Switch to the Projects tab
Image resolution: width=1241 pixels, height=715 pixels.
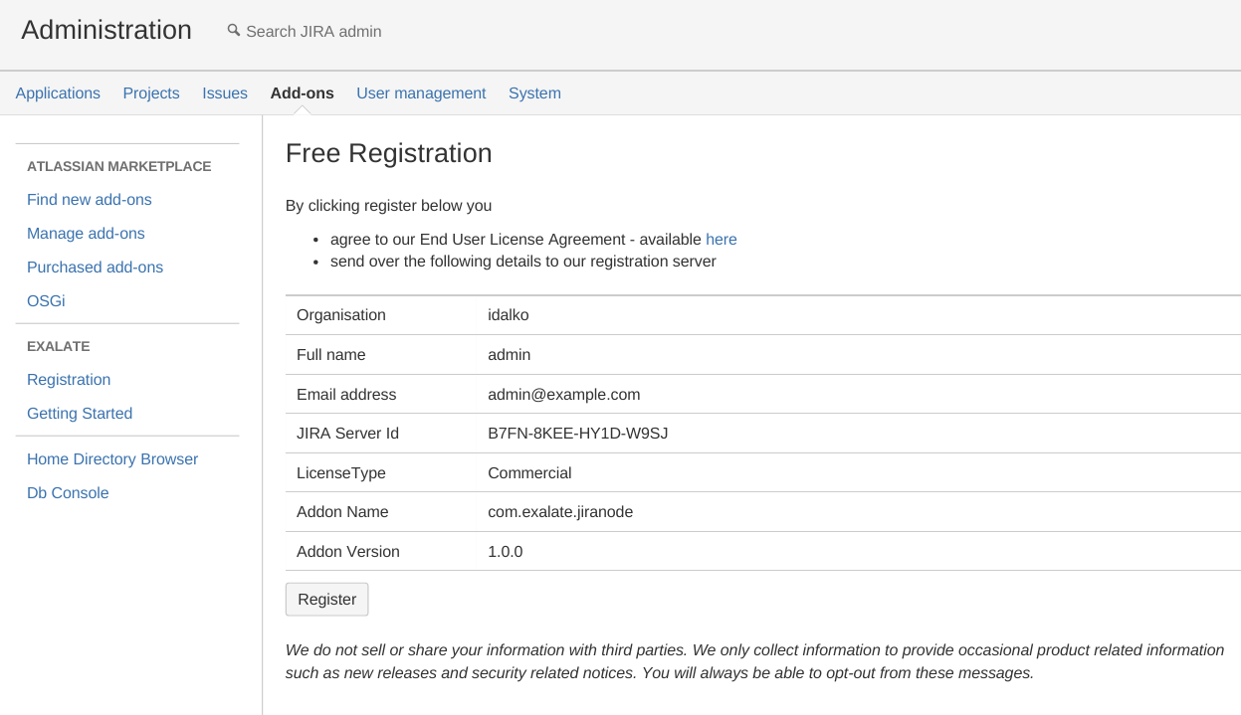pyautogui.click(x=151, y=93)
